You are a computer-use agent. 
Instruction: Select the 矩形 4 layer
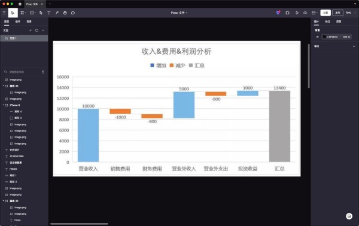coord(24,111)
